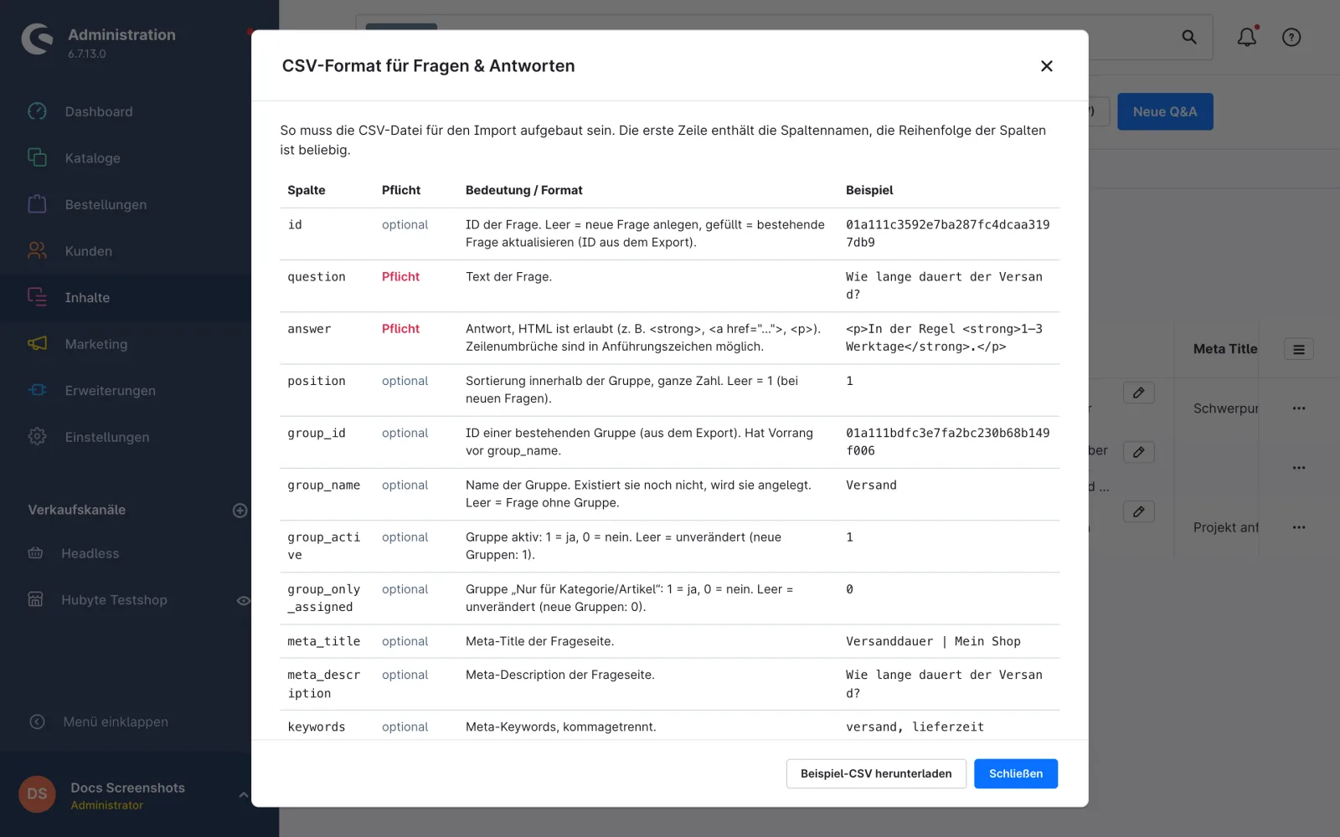
Task: Click the 'group_name' column name cell
Action: 324,485
